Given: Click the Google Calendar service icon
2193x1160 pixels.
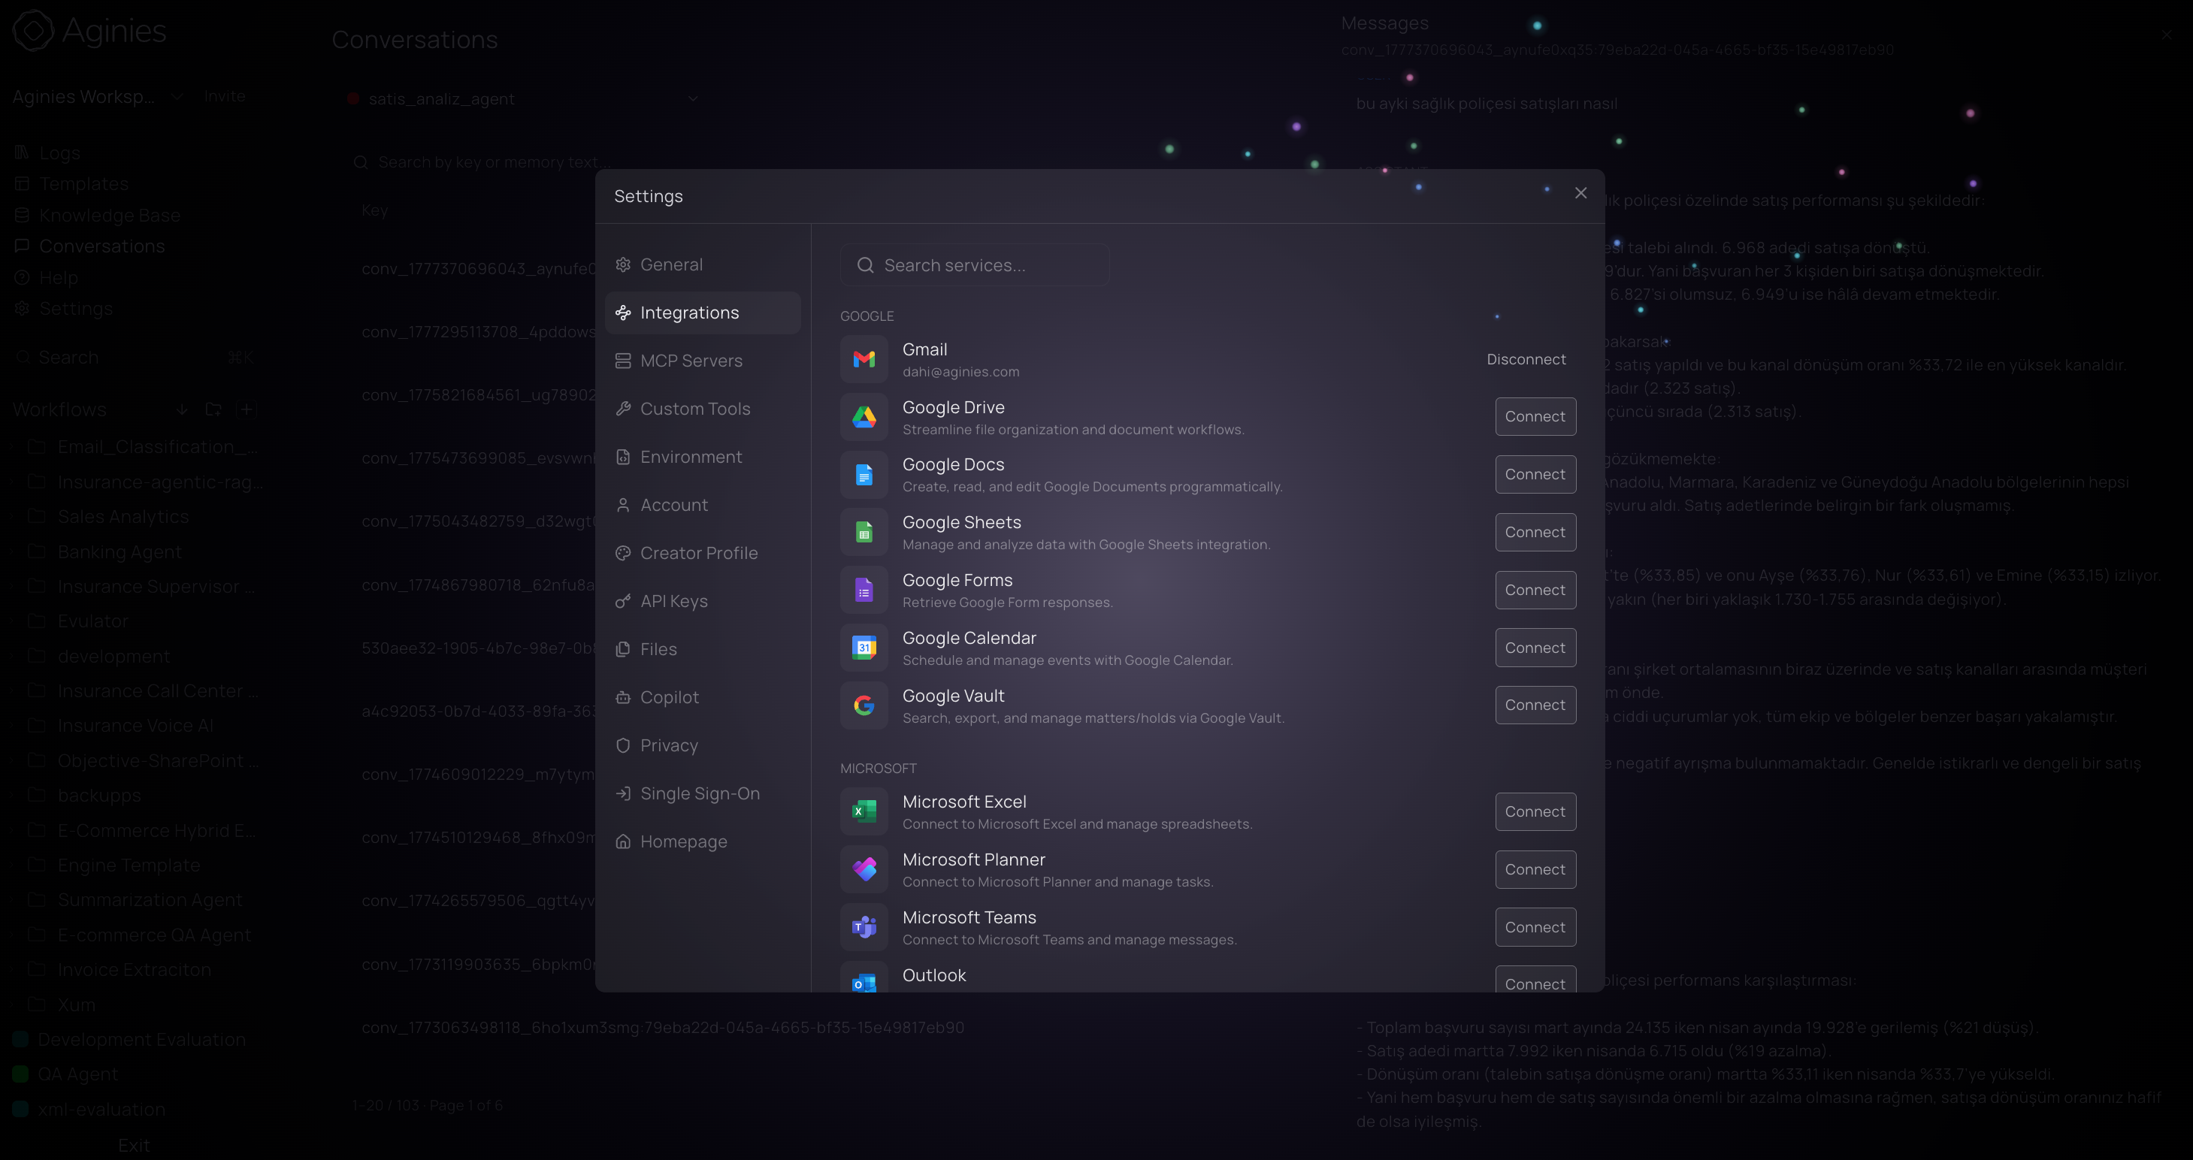Looking at the screenshot, I should pyautogui.click(x=864, y=648).
